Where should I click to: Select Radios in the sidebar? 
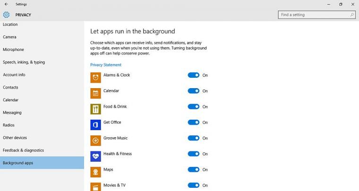pyautogui.click(x=42, y=125)
